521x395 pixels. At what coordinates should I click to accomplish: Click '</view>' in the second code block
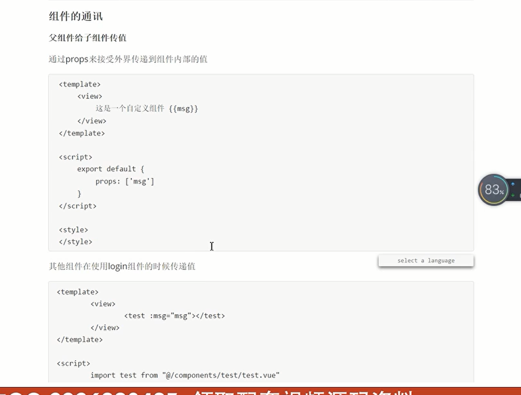coord(105,328)
